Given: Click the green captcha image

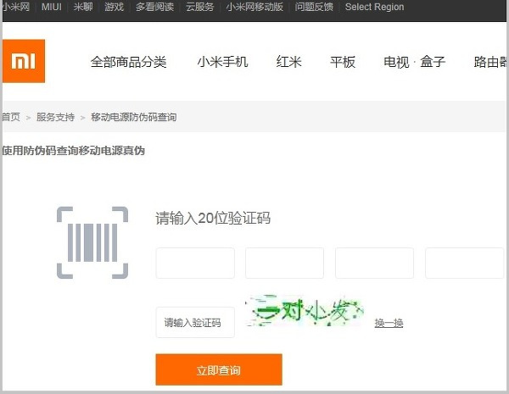Looking at the screenshot, I should coord(305,311).
